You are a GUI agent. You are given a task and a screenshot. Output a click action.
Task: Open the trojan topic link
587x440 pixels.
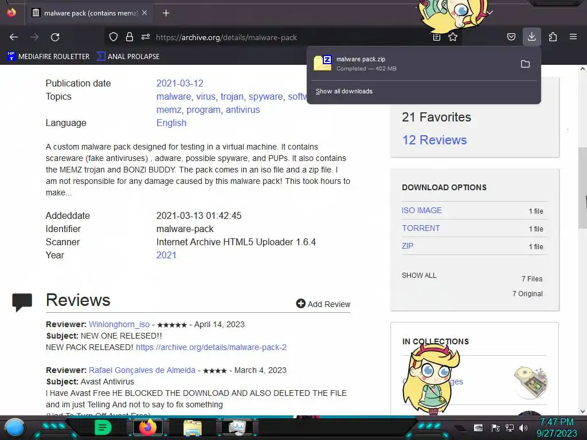pyautogui.click(x=232, y=96)
